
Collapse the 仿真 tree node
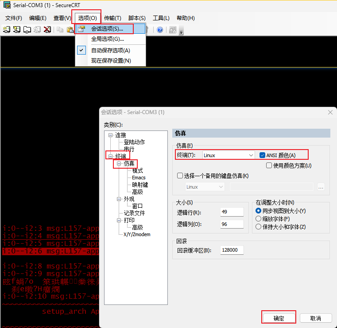[x=119, y=164]
